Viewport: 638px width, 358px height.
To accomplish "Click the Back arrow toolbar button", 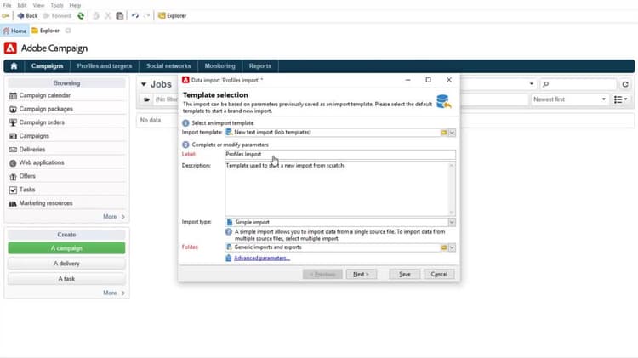I will point(27,16).
